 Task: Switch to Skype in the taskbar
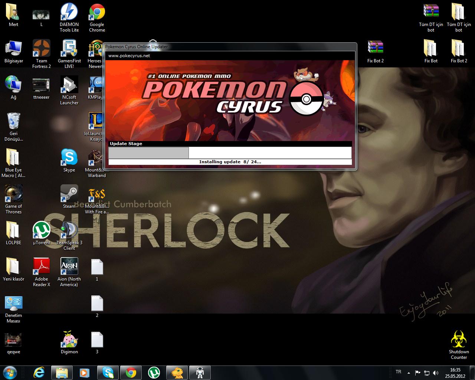(x=108, y=372)
